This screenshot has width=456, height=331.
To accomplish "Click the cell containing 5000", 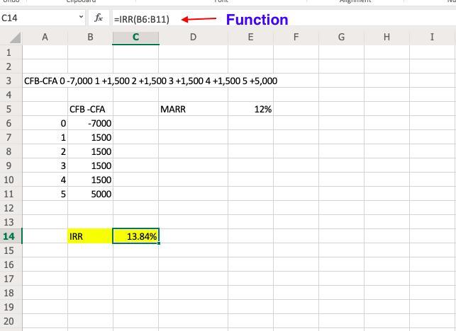I will pos(90,194).
